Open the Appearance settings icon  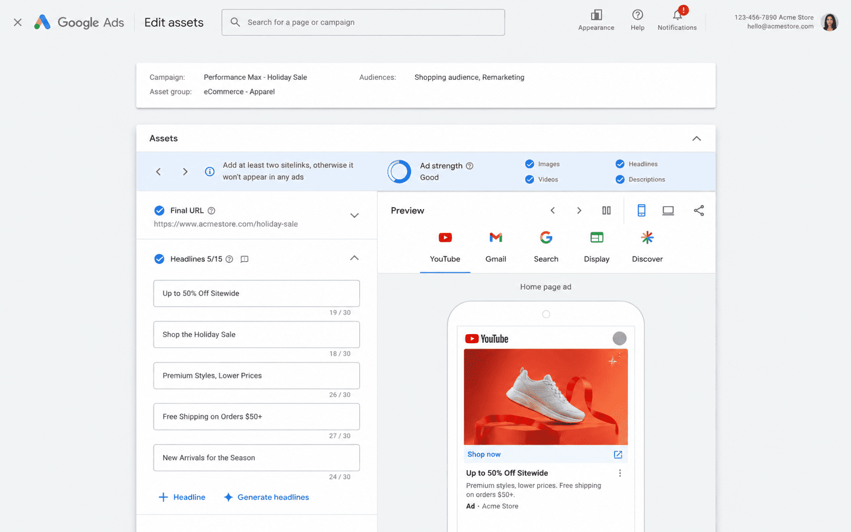[596, 15]
